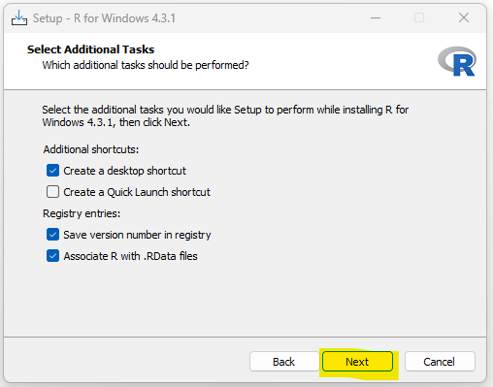
Task: Click the R logo in the header
Action: click(457, 61)
